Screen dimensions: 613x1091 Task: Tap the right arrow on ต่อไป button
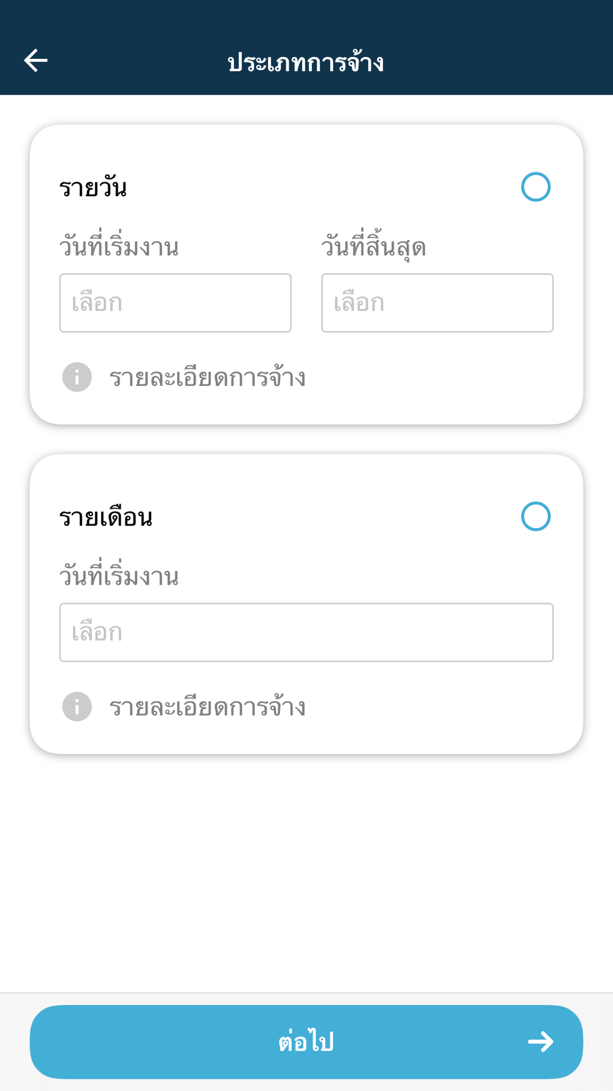point(541,1041)
